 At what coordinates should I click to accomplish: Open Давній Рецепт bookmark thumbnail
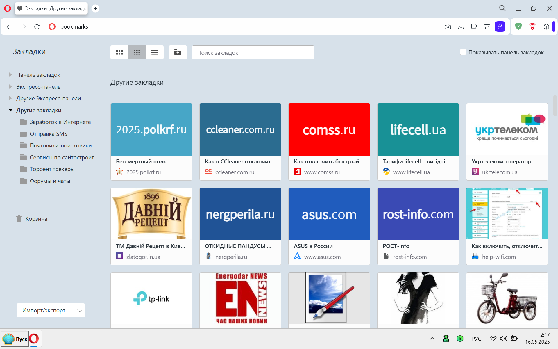[x=151, y=214]
